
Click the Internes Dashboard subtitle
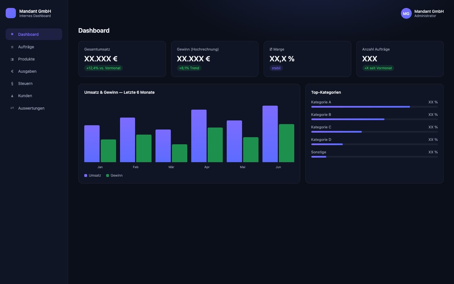click(35, 16)
